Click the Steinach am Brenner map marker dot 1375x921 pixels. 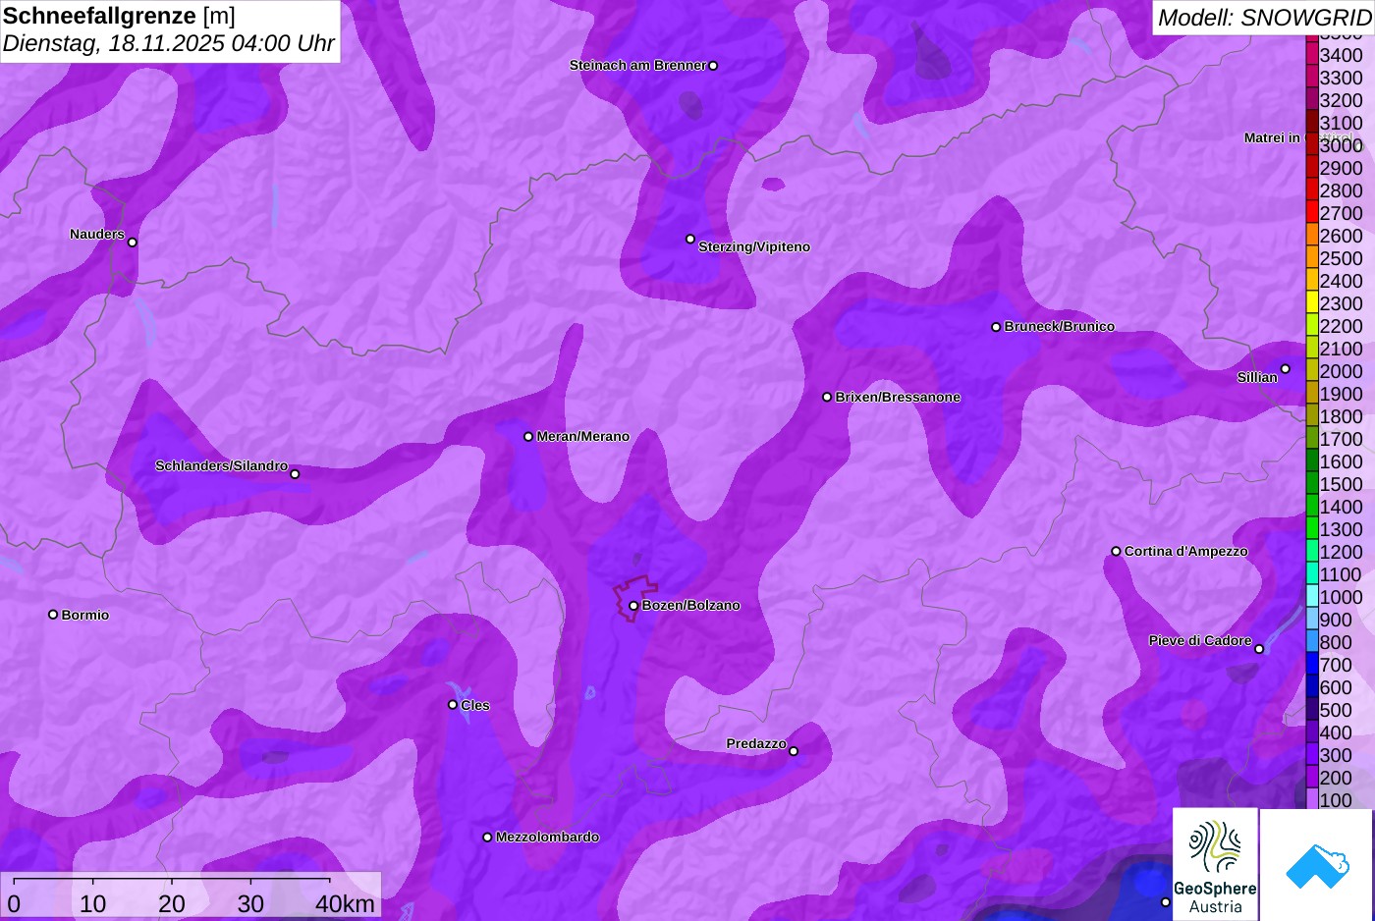[713, 66]
